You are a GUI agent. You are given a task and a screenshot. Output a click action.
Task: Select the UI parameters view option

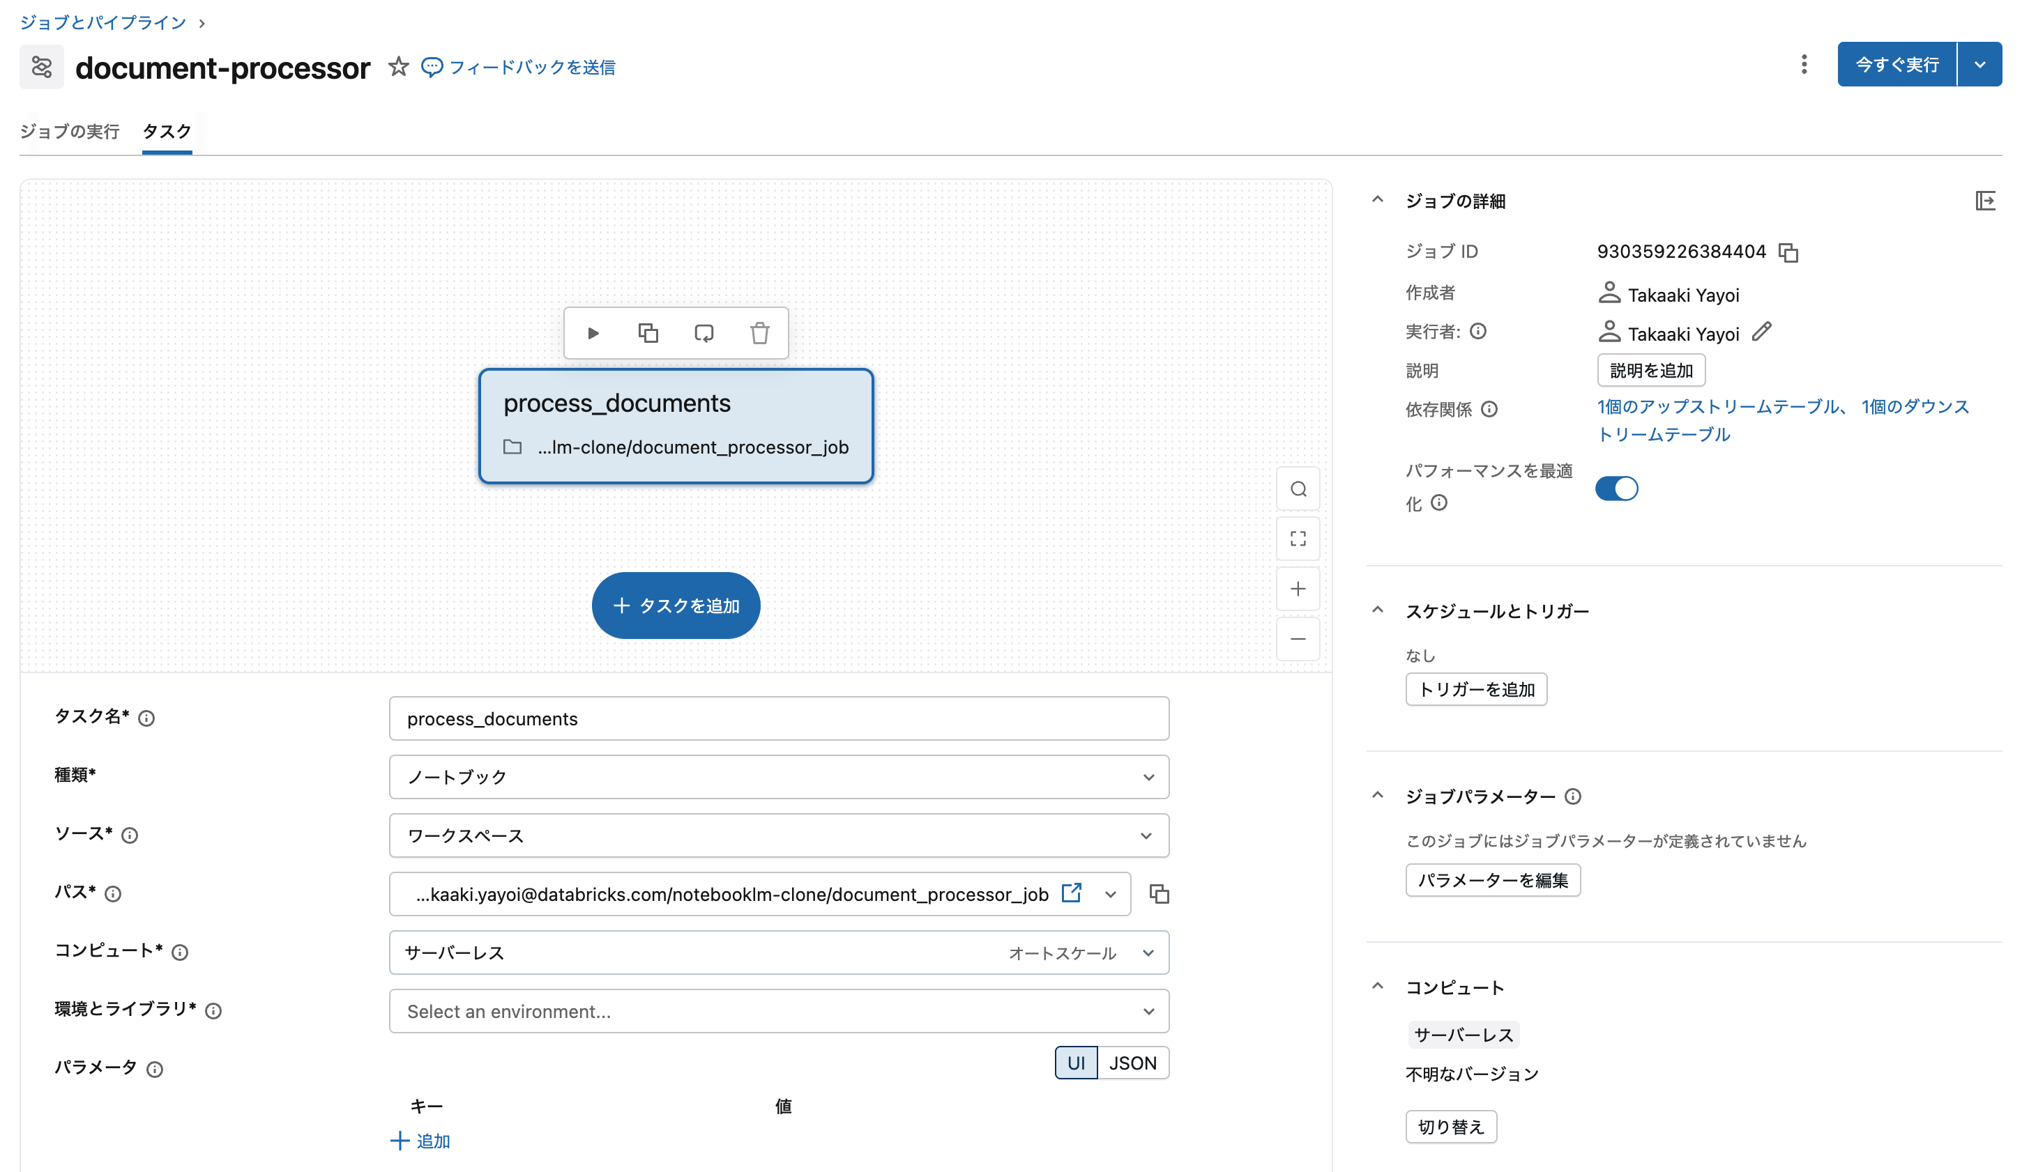(x=1075, y=1063)
